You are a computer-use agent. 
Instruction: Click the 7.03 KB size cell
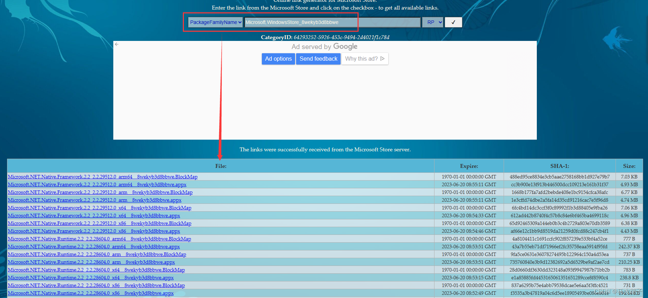pos(629,177)
